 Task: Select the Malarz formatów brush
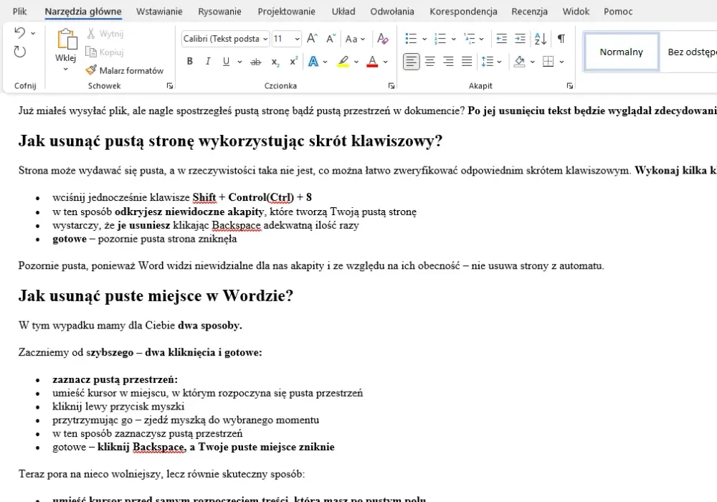[91, 70]
